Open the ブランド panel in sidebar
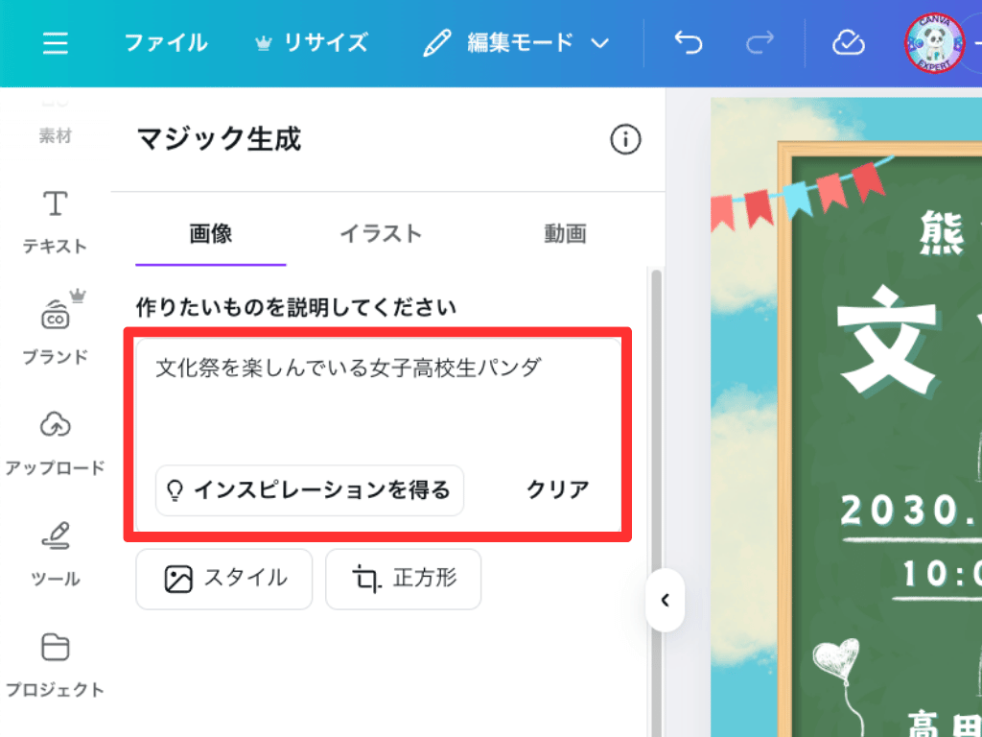982x737 pixels. (x=55, y=330)
